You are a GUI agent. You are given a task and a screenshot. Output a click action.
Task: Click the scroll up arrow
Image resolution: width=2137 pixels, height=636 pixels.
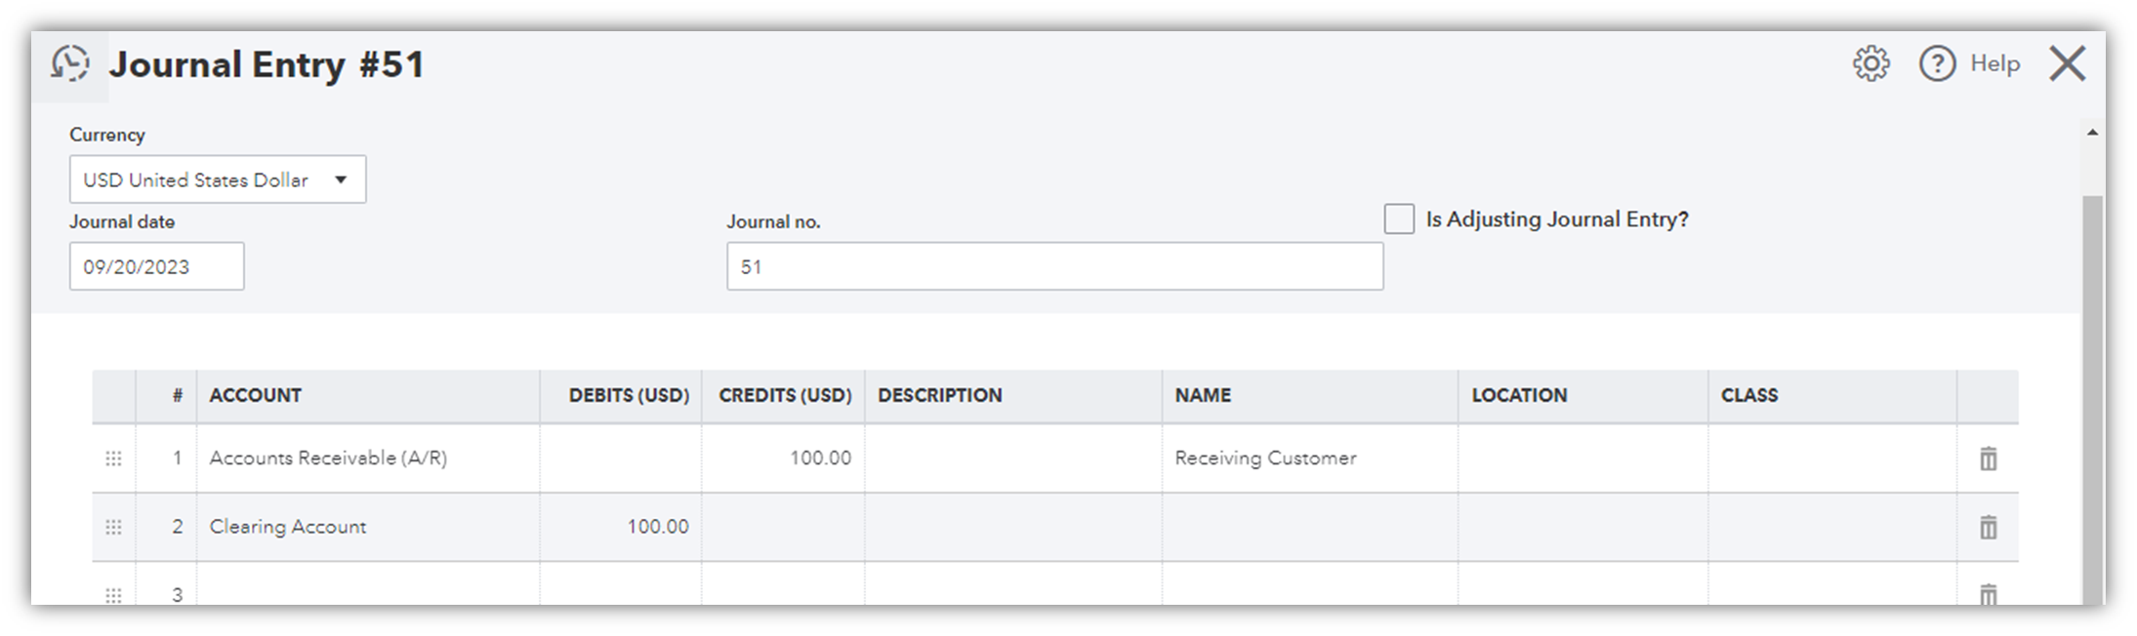tap(2091, 133)
